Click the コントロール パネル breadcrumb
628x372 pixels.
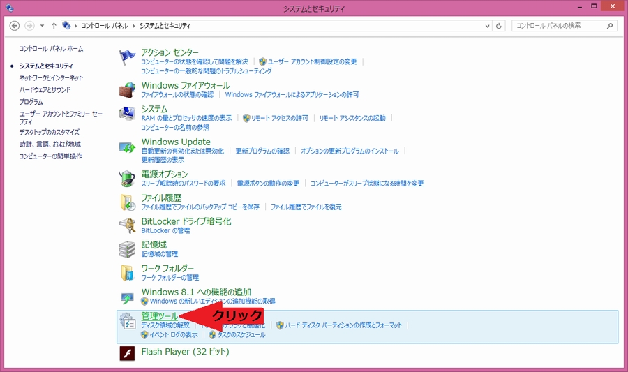[104, 26]
